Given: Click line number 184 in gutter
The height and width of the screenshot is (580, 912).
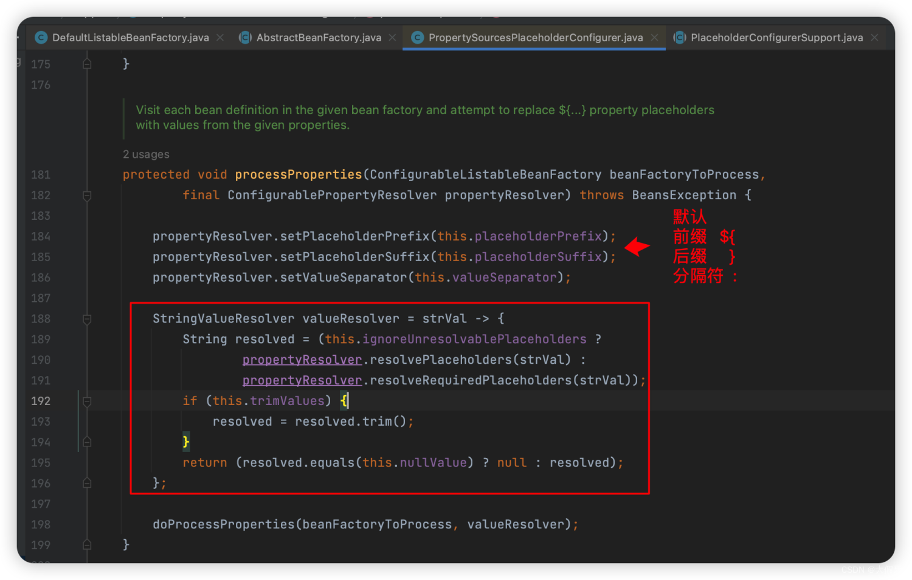Looking at the screenshot, I should [x=41, y=236].
